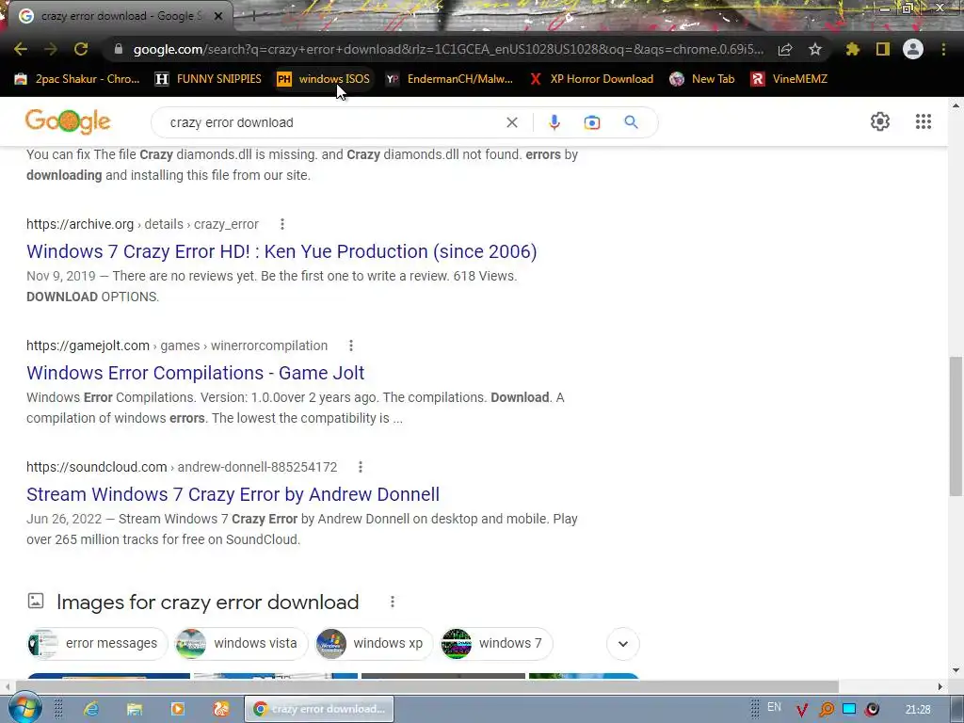
Task: Close the crazy error download tab
Action: click(x=218, y=16)
